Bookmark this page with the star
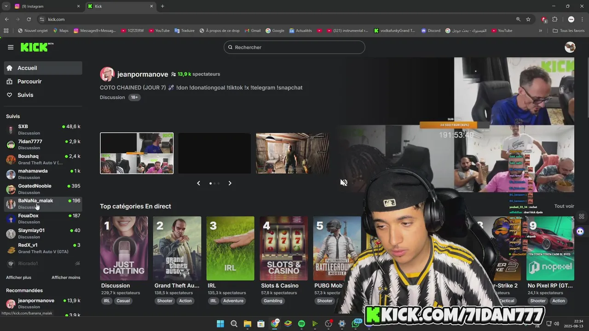The height and width of the screenshot is (331, 589). click(528, 19)
